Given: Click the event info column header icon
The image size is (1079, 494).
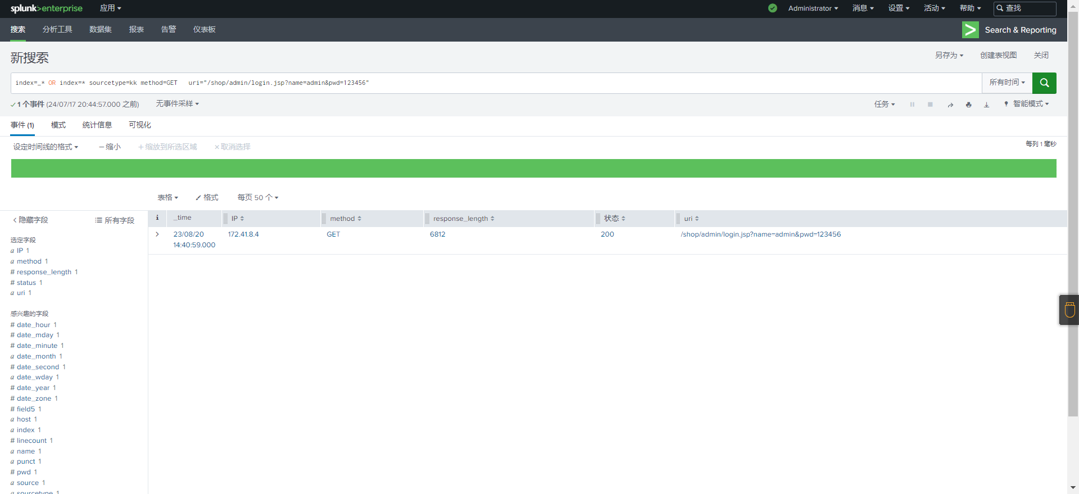Looking at the screenshot, I should pos(157,218).
